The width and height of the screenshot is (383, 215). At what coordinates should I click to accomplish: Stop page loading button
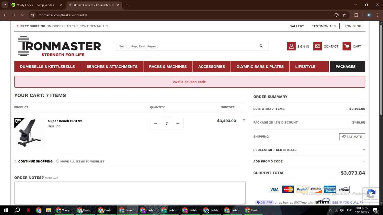point(22,15)
